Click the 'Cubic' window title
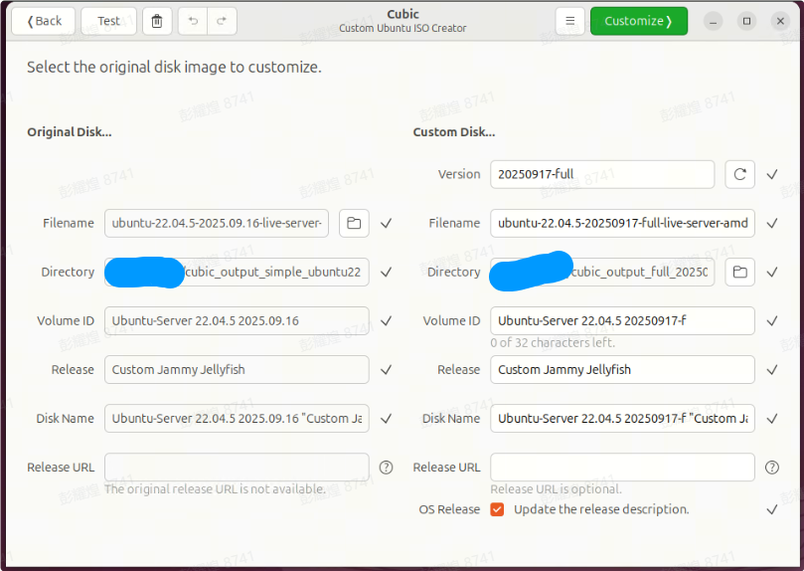Screen dimensions: 804x571 click(402, 14)
